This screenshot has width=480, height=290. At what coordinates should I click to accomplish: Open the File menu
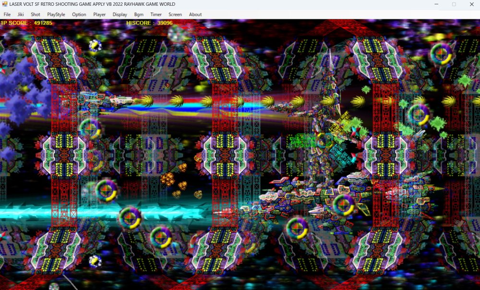7,14
